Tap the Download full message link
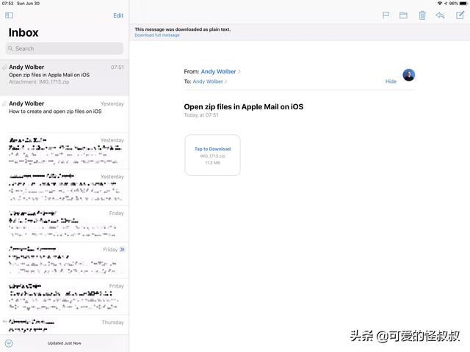Viewport: 470px width, 352px height. click(157, 35)
